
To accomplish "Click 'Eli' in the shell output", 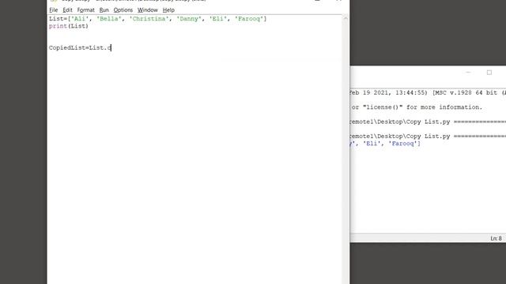I will (372, 144).
